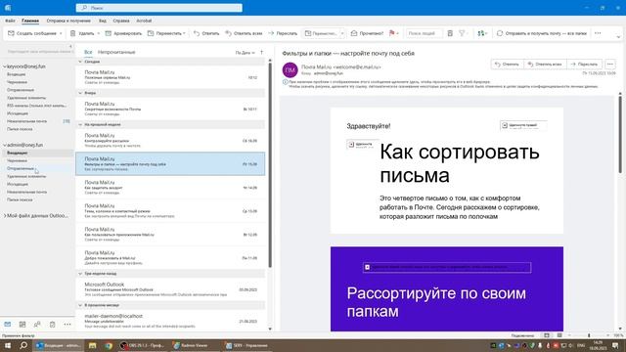626x352 pixels.
Task: Switch to Mail view in navigation bar
Action: tap(8, 325)
